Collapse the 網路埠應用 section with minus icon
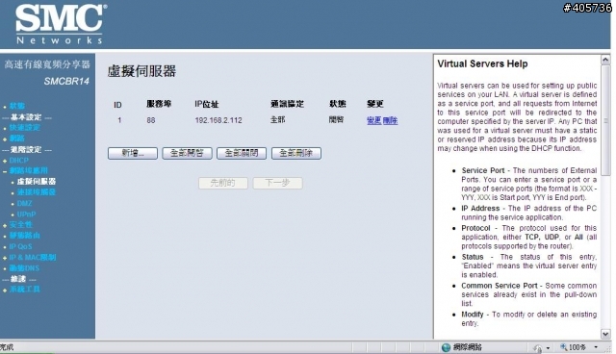This screenshot has width=616, height=354. [5, 171]
